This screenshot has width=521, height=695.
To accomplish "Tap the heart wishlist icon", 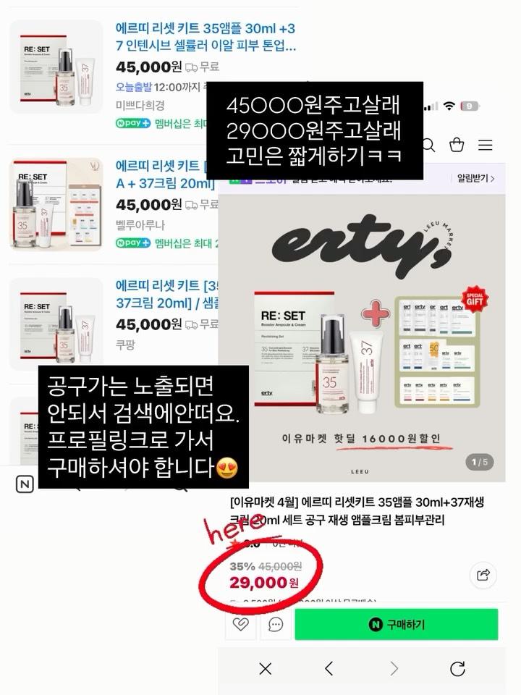I will point(240,624).
